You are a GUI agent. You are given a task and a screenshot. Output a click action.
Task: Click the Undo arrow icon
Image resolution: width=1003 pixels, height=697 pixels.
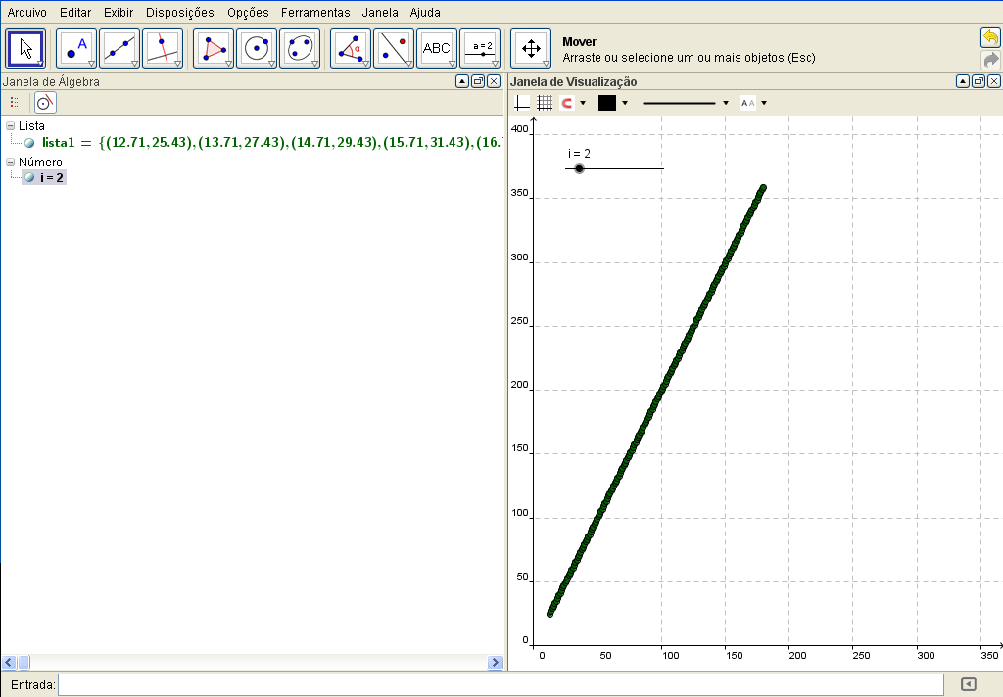[x=990, y=38]
